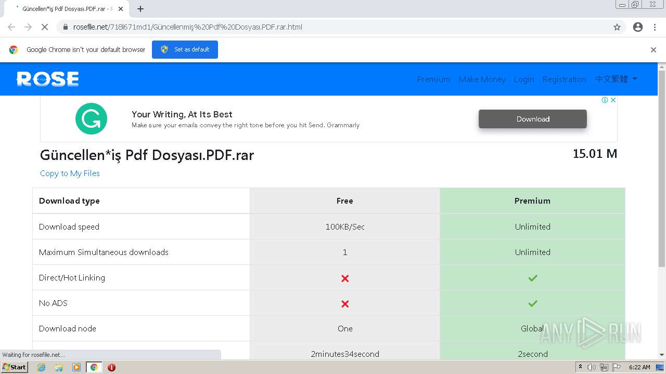This screenshot has width=666, height=374.
Task: Click the Grammarly ad Download button
Action: point(533,119)
